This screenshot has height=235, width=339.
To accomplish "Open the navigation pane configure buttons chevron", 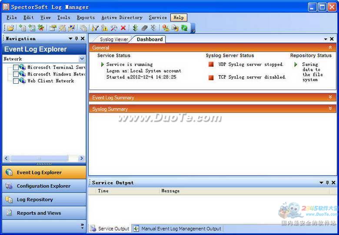I will coord(82,226).
